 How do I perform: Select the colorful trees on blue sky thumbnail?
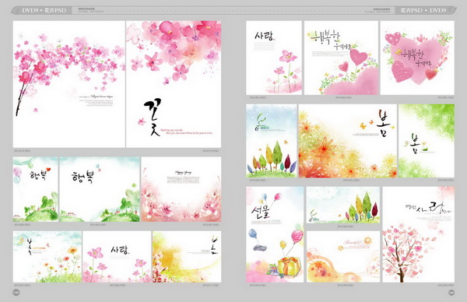[272, 141]
